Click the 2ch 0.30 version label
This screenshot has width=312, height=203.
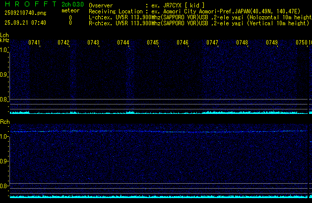72,4
